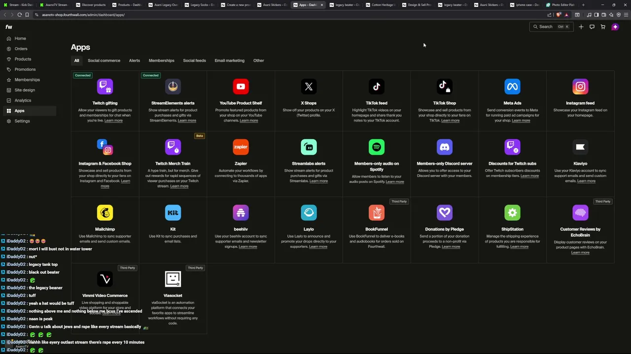Filter apps by Other
Screen dimensions: 631x354
(259, 60)
